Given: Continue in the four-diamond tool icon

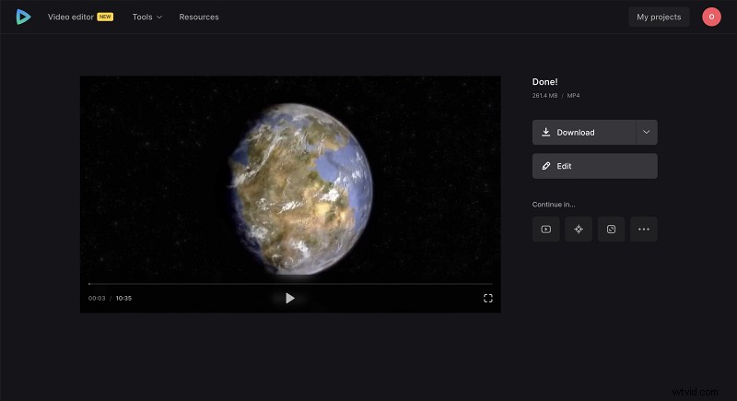Looking at the screenshot, I should point(579,230).
